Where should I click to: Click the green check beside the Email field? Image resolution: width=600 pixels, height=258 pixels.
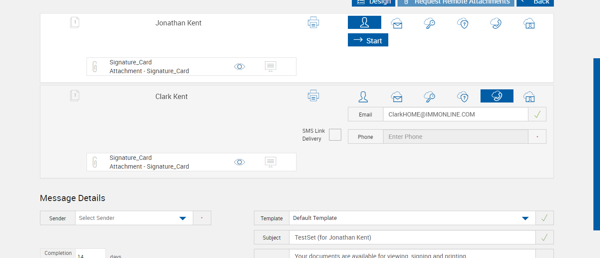tap(537, 114)
